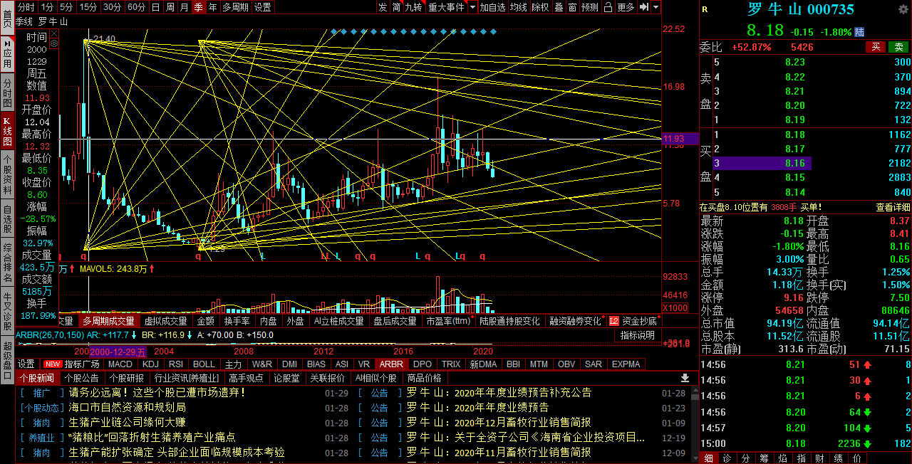The image size is (912, 464).
Task: Expand the rightmost toolbar dropdown arrow
Action: (654, 7)
